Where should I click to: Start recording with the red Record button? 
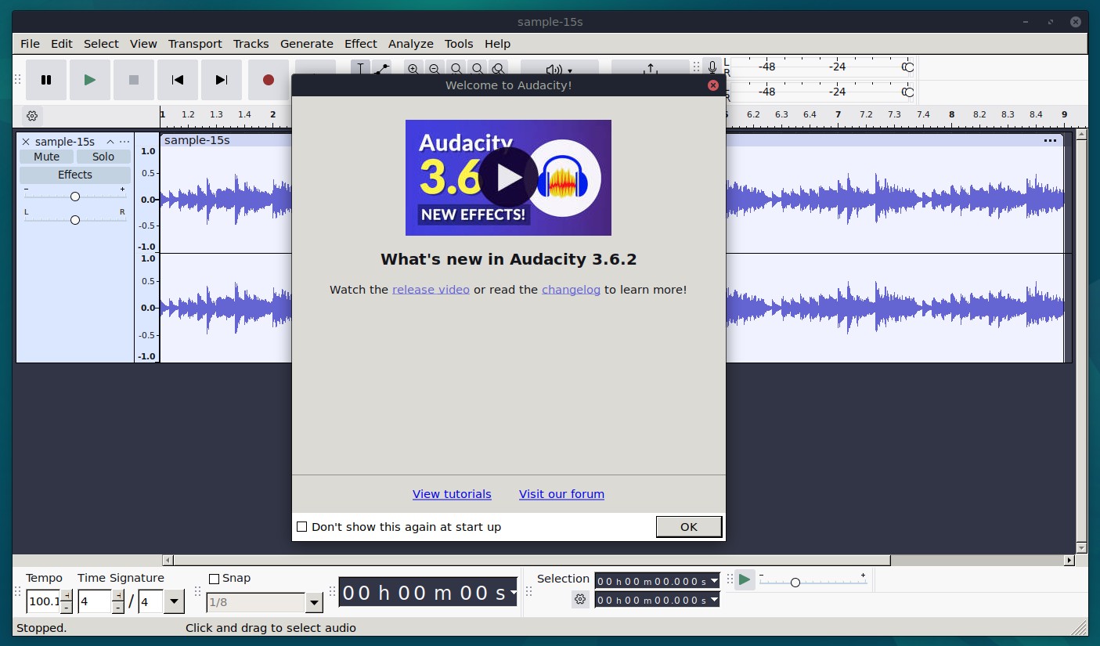[269, 80]
